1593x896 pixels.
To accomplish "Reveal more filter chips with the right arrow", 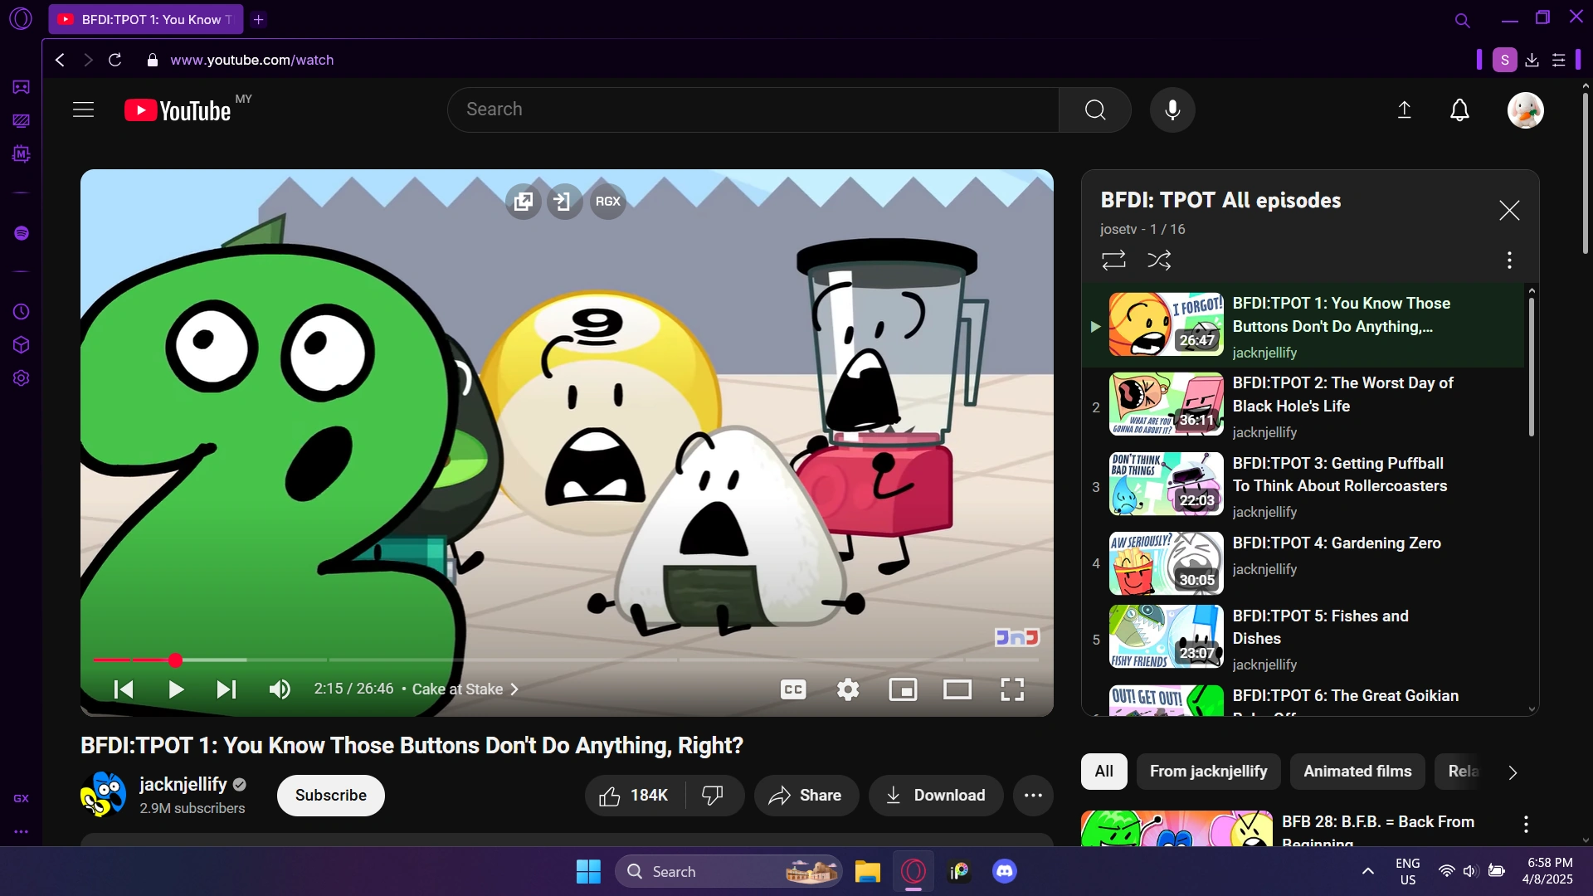I will point(1512,772).
